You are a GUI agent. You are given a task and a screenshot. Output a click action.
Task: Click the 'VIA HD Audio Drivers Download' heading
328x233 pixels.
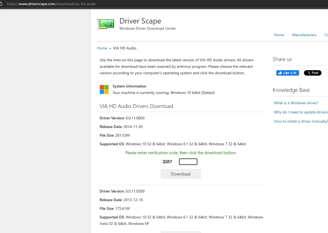point(136,106)
